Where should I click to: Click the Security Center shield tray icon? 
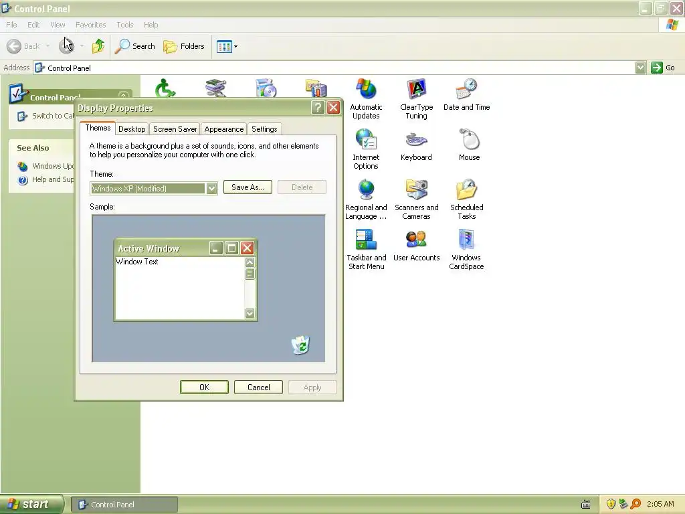[611, 504]
